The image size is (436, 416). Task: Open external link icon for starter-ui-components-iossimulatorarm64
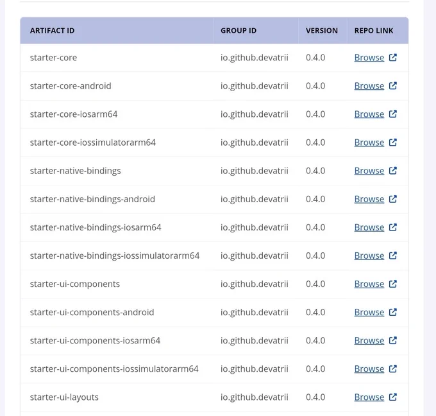pyautogui.click(x=392, y=368)
